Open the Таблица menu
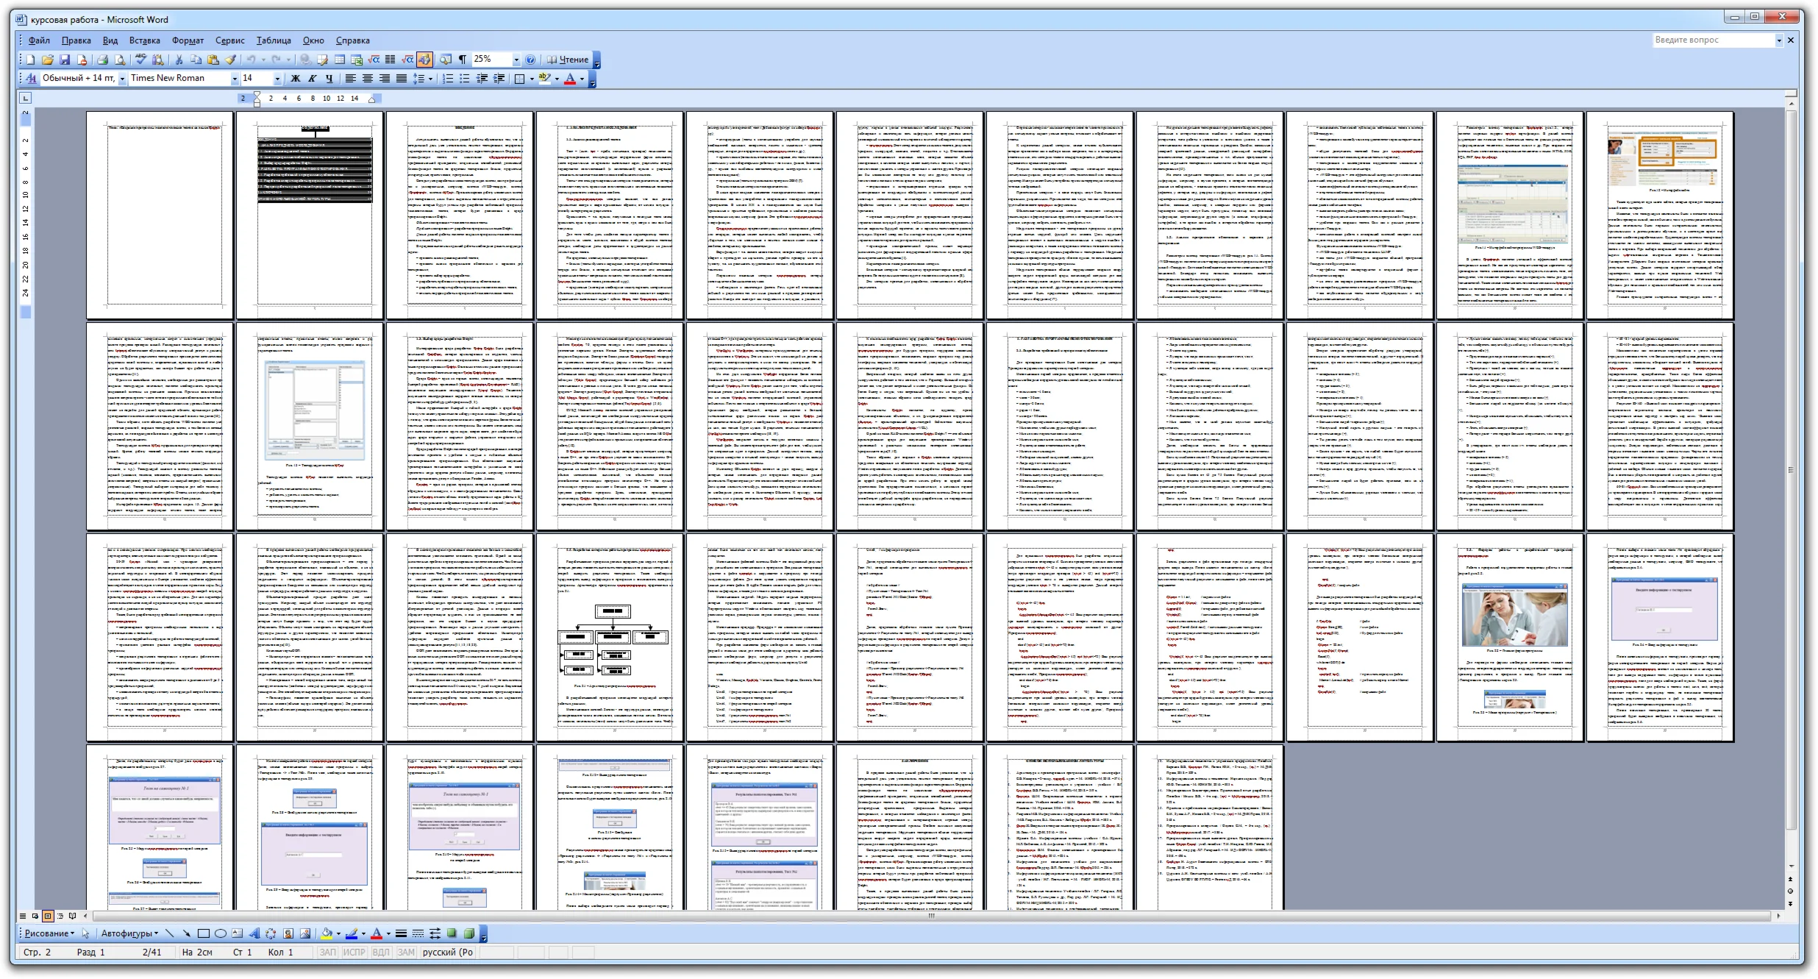Screen dimensions: 1818x979 [274, 40]
